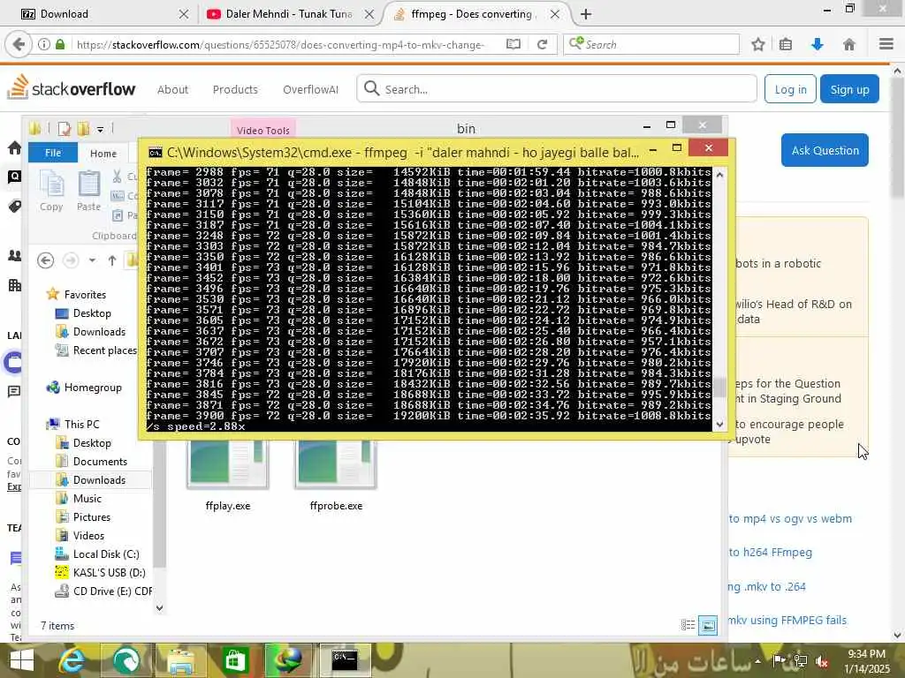Open a new browser tab
This screenshot has height=678, width=905.
(586, 14)
